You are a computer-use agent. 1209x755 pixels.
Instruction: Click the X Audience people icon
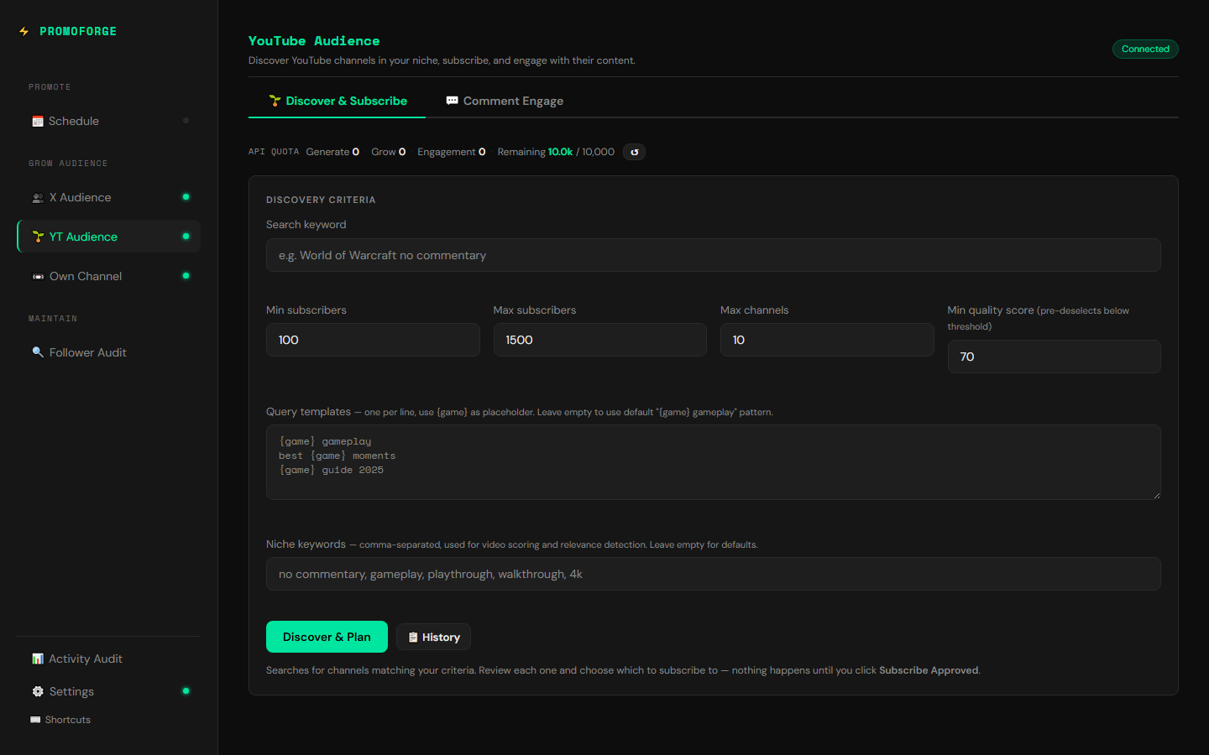point(38,198)
